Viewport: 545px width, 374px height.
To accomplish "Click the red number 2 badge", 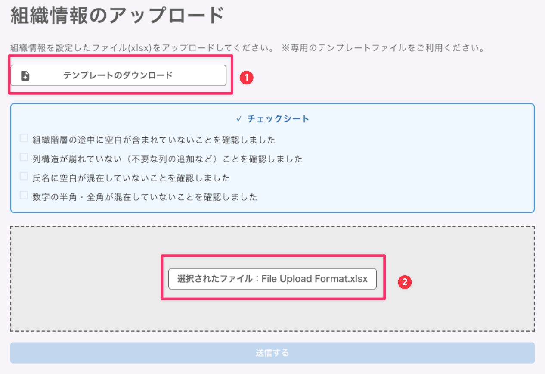I will [405, 282].
